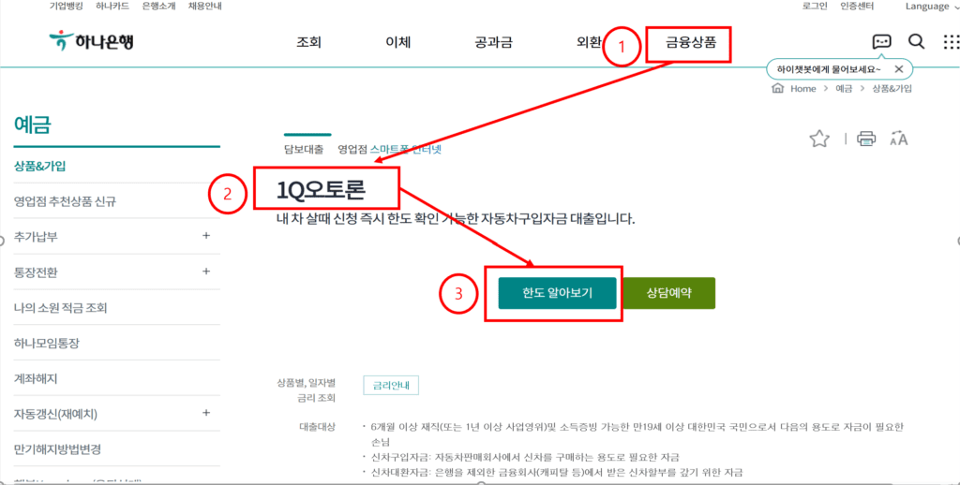960x485 pixels.
Task: Open the 은행소개 link
Action: coord(158,7)
